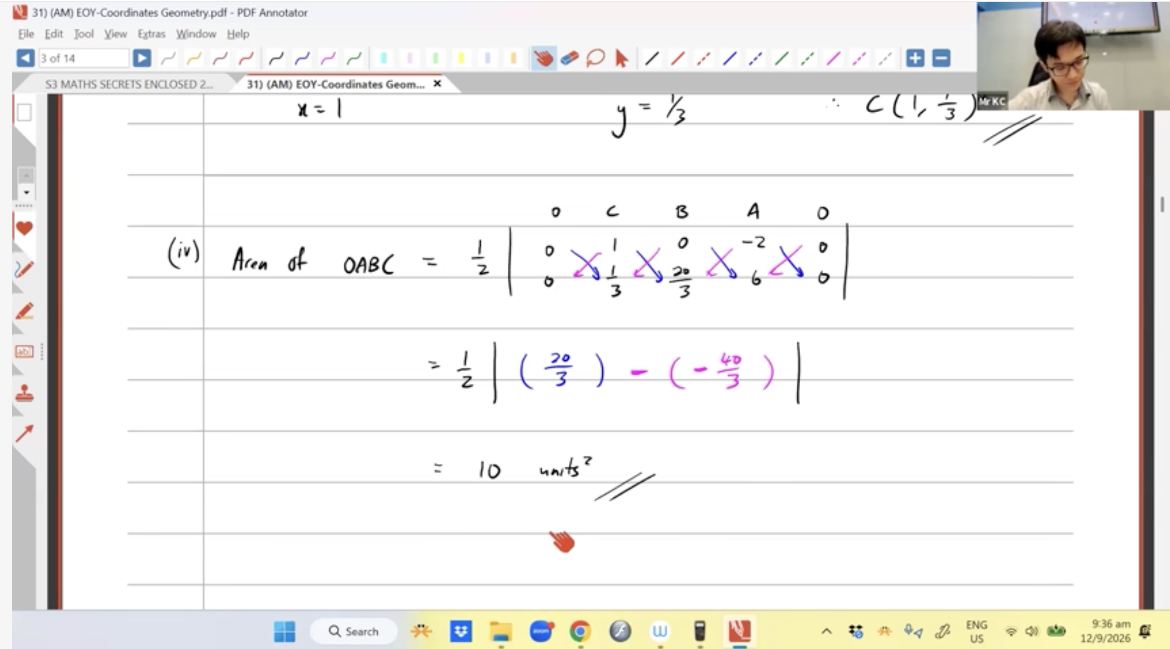1170x649 pixels.
Task: Open the File menu
Action: point(26,34)
